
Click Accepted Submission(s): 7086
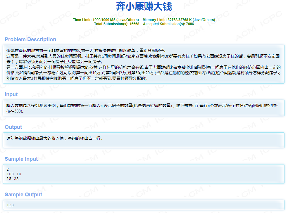pos(168,24)
